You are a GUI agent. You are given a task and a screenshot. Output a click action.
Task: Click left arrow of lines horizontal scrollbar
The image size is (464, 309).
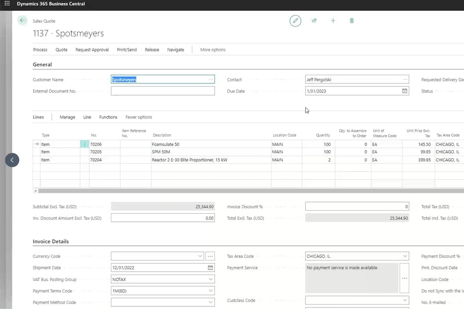36,191
